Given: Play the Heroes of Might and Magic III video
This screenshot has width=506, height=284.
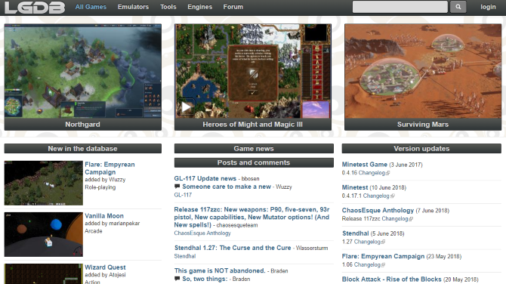Looking at the screenshot, I should click(x=187, y=106).
